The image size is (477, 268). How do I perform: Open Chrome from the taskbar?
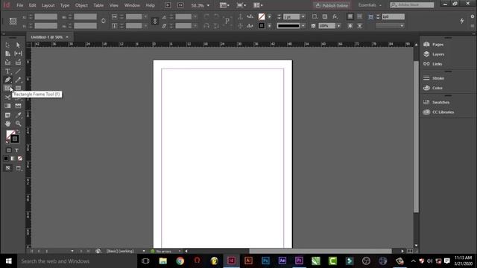point(180,261)
